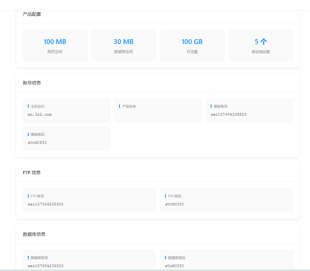
Task: Click the blue marker beside 产品名称 label
Action: pos(119,106)
